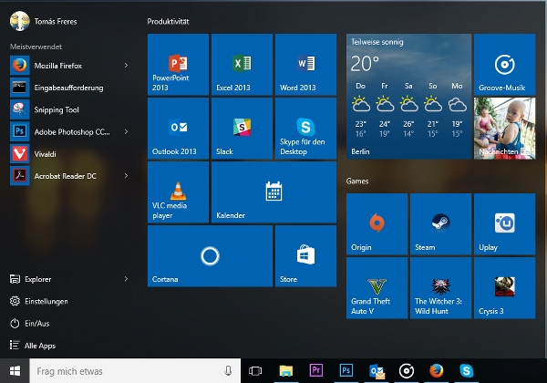This screenshot has width=547, height=383.
Task: Start Grand Theft Auto V tile
Action: 377,288
